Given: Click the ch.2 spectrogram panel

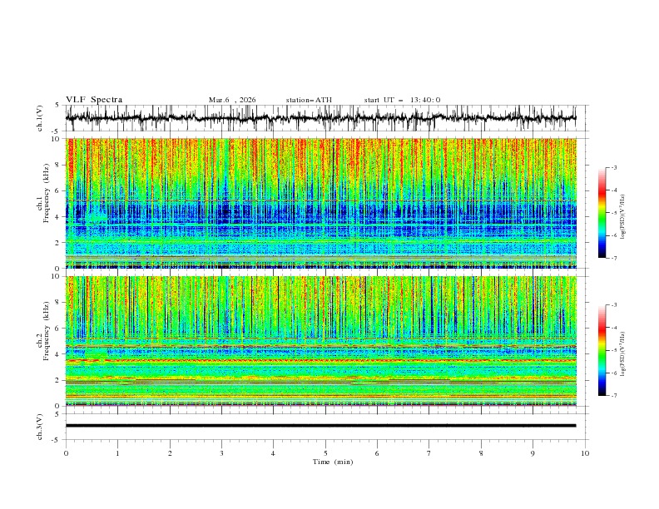Looking at the screenshot, I should click(x=321, y=341).
